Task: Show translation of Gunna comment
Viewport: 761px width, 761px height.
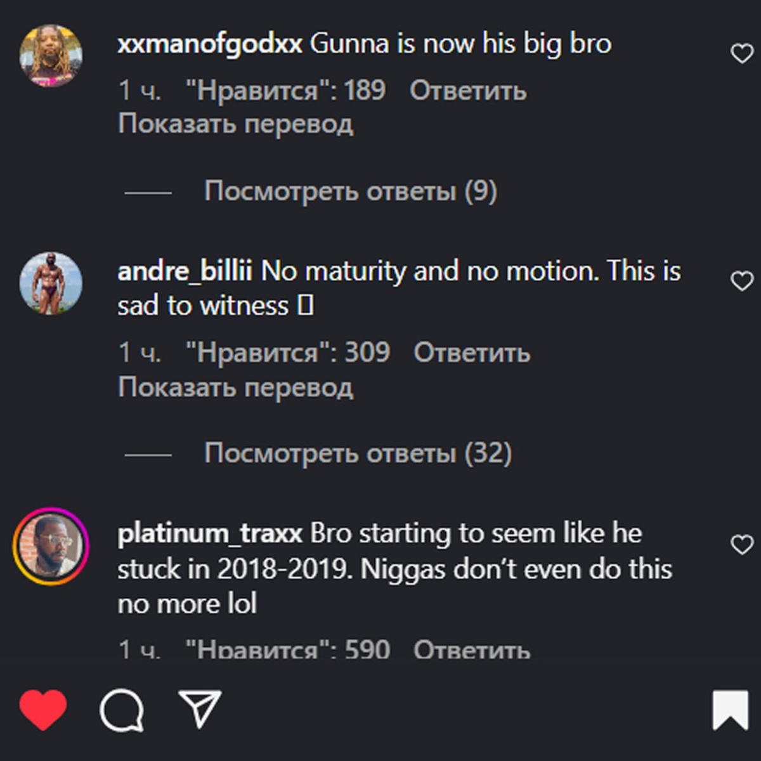Action: point(236,124)
